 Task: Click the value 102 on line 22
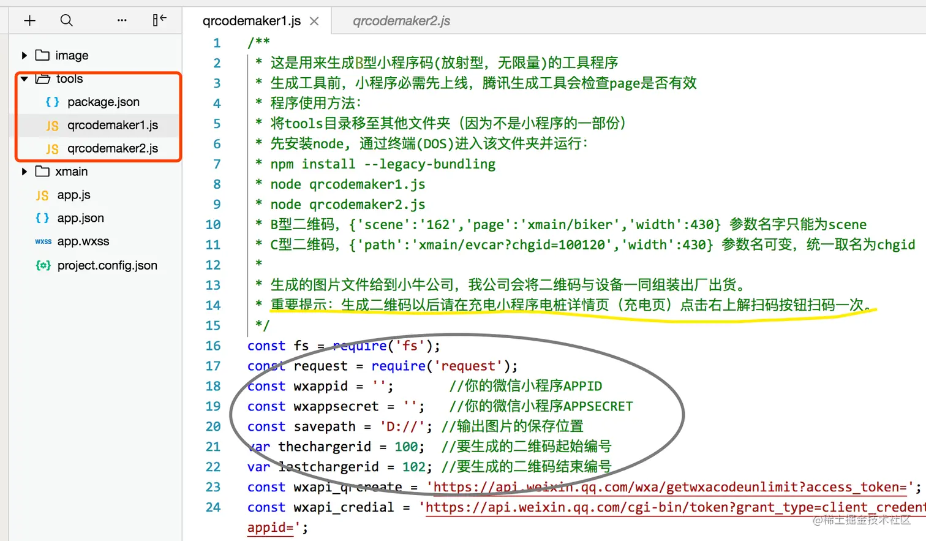point(414,467)
